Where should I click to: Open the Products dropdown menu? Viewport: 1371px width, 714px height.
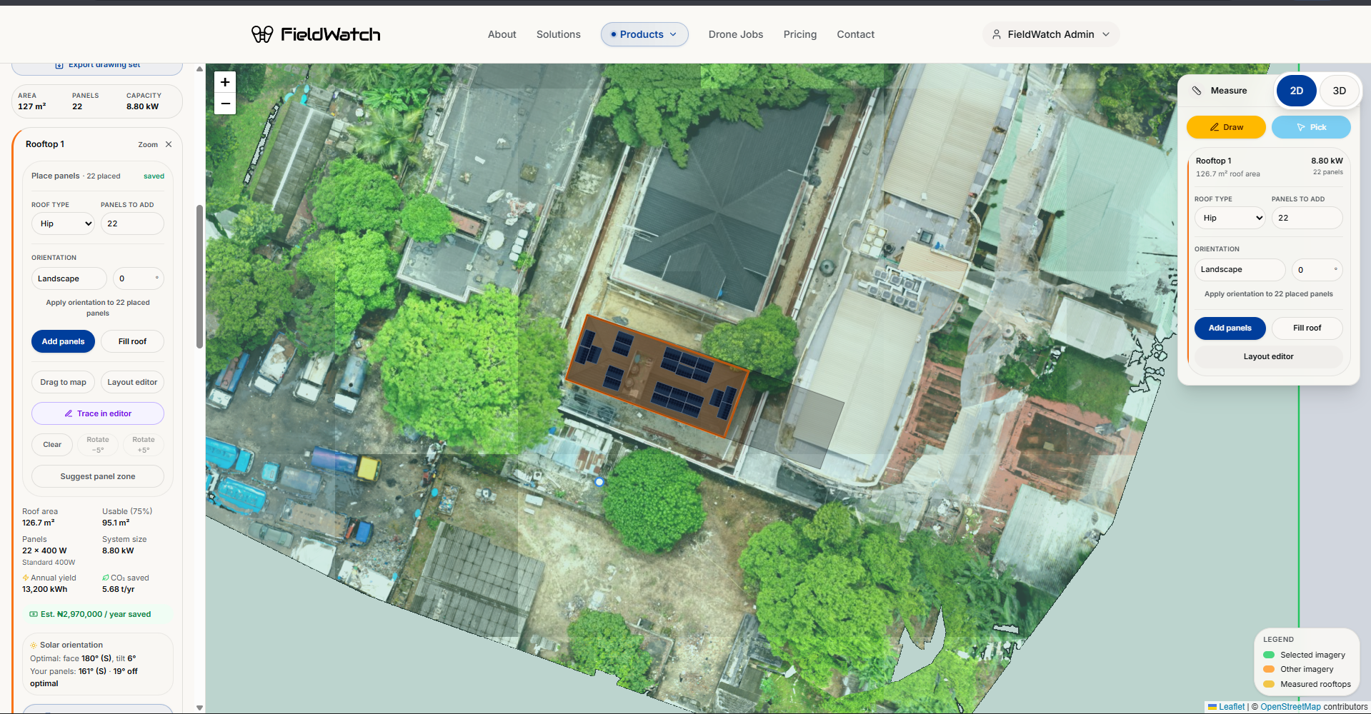point(644,34)
